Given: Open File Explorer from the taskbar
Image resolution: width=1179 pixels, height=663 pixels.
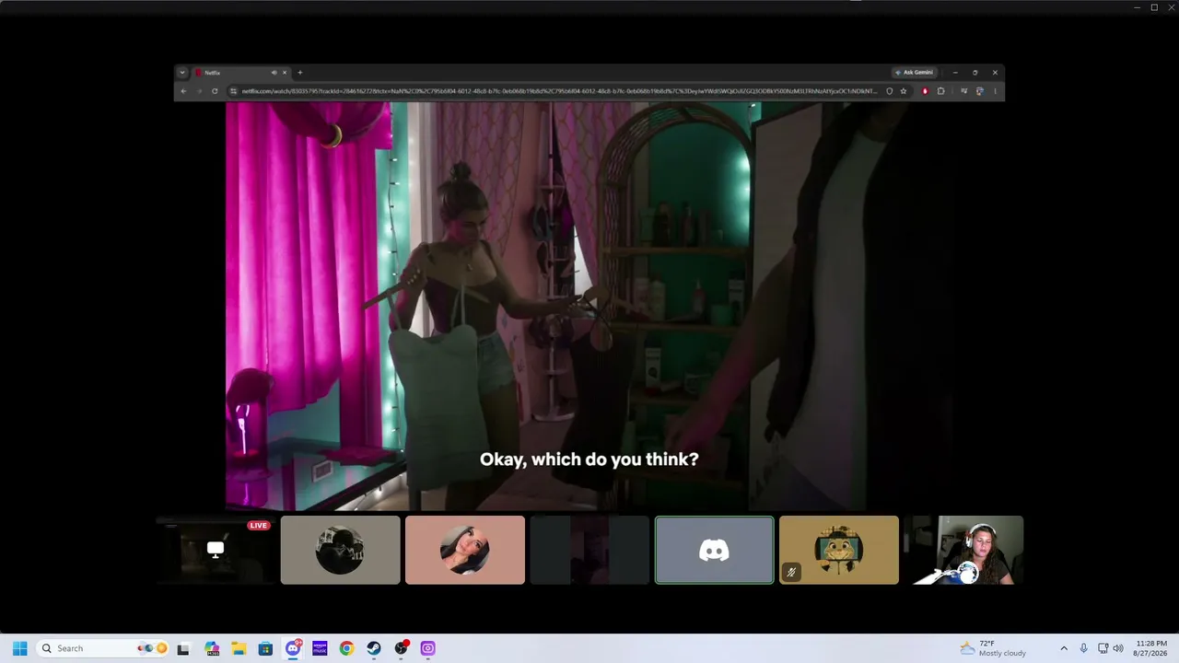Looking at the screenshot, I should 239,648.
